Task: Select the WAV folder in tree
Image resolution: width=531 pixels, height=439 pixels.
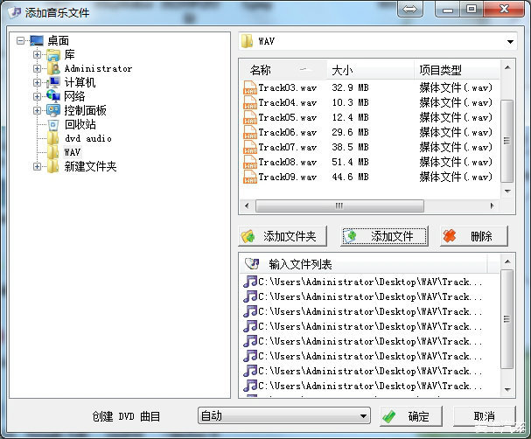Action: point(73,152)
